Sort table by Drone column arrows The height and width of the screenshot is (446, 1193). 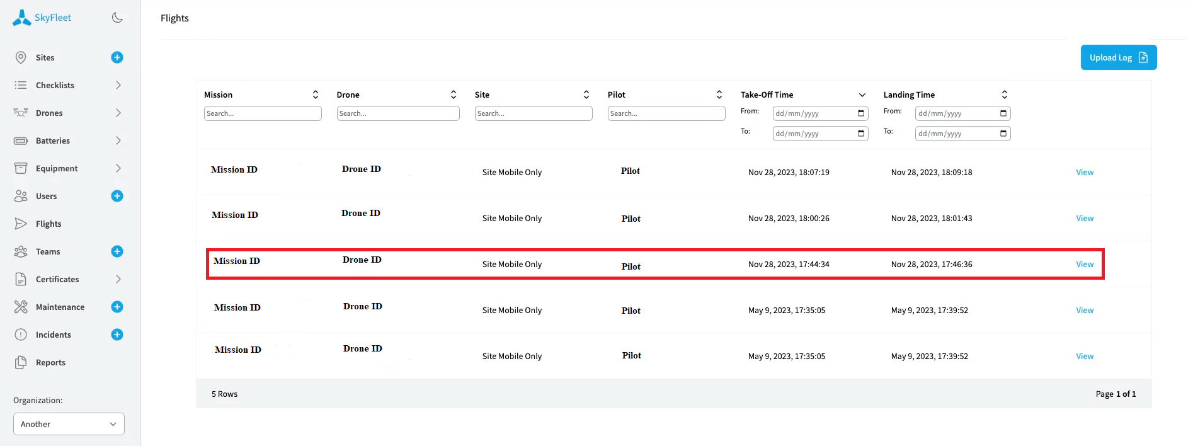(x=454, y=94)
